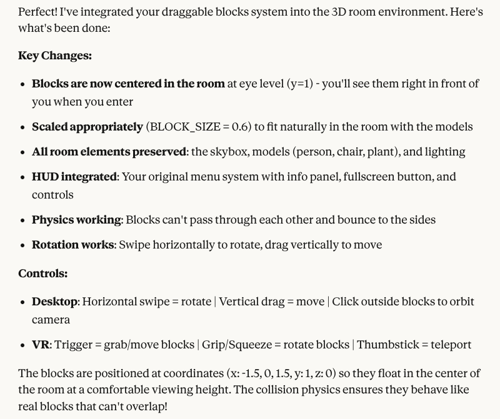Click the bold "HUD integrated" label
The width and height of the screenshot is (500, 419).
click(x=74, y=177)
